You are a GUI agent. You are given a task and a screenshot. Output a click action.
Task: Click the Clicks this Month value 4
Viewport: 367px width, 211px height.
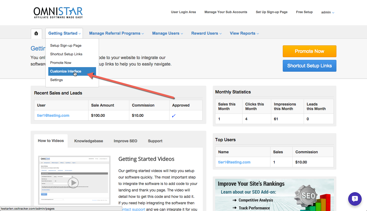coord(246,119)
